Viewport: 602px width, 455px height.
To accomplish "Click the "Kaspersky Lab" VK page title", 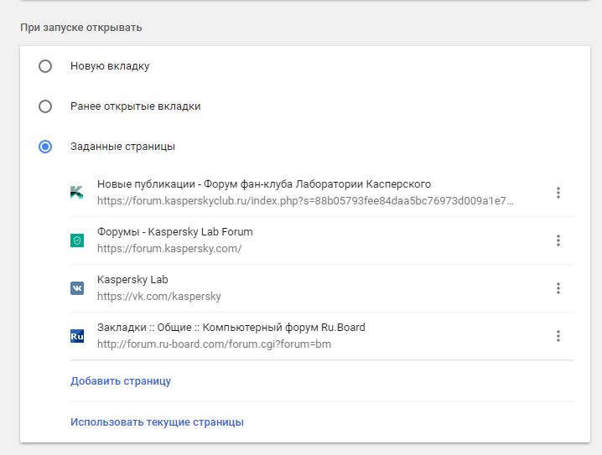I will pos(132,280).
